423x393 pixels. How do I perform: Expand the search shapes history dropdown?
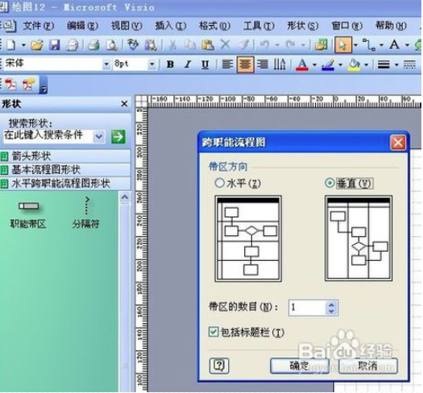pos(99,137)
